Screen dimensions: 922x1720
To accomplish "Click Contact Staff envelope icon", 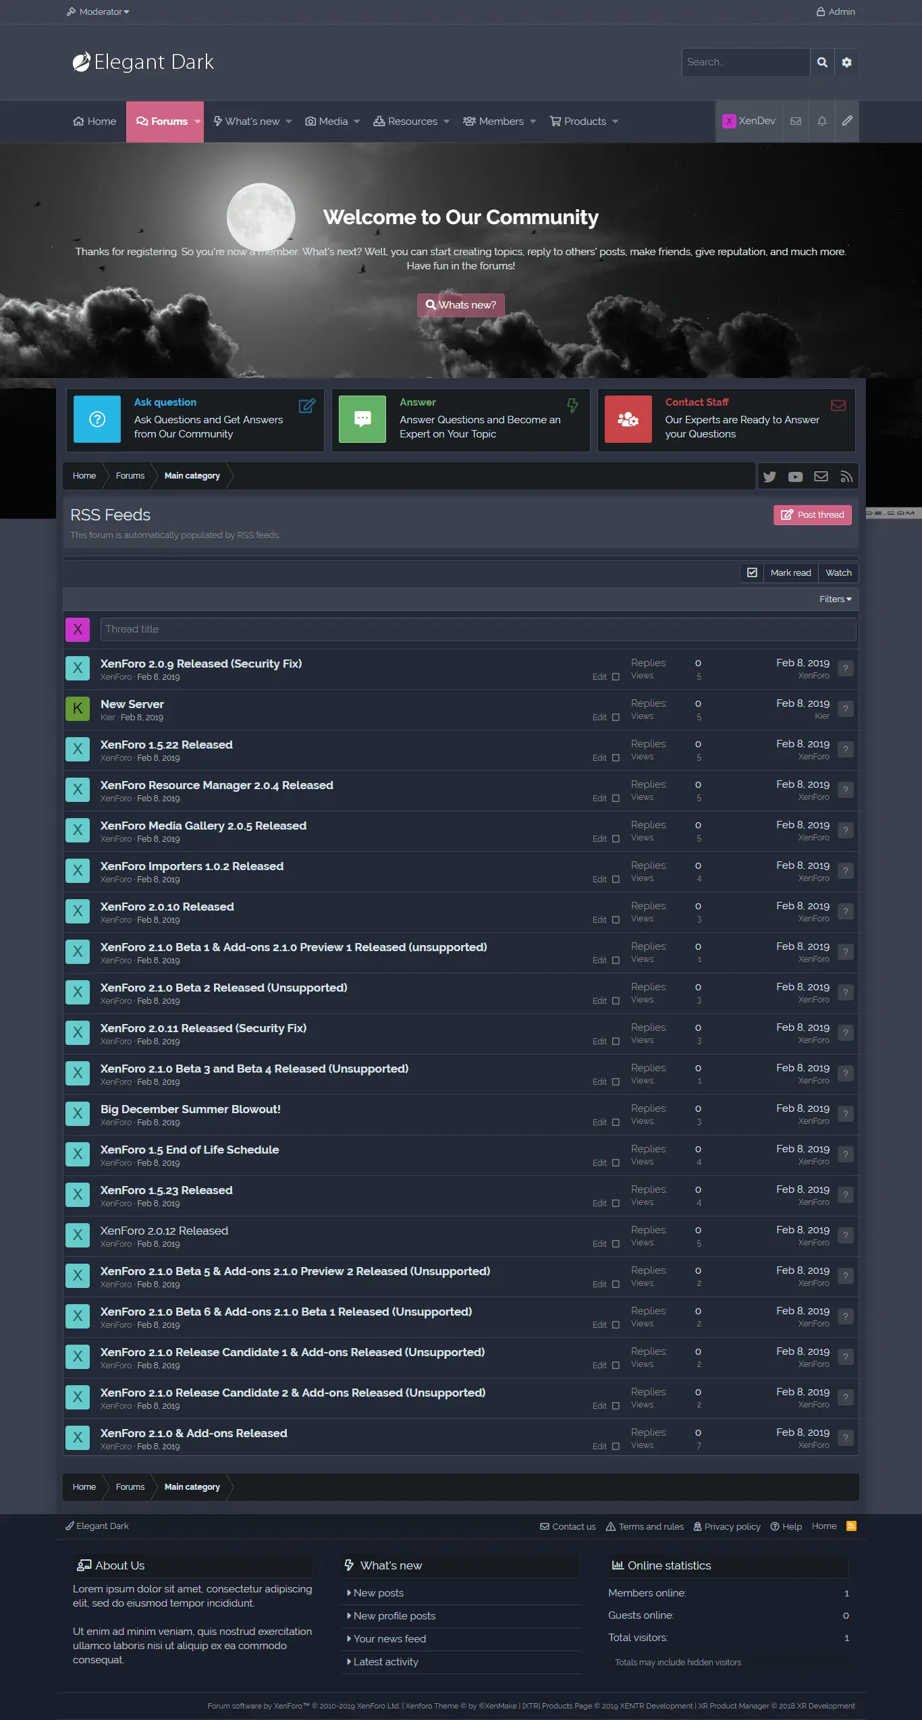I will (838, 406).
